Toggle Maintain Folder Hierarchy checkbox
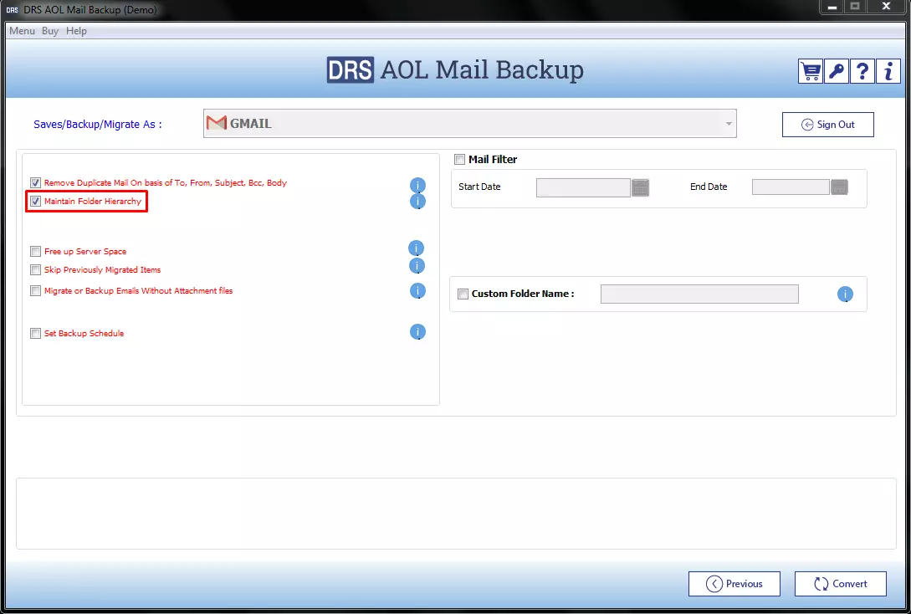 tap(35, 202)
